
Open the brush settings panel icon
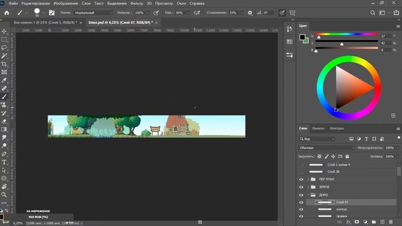click(x=52, y=13)
